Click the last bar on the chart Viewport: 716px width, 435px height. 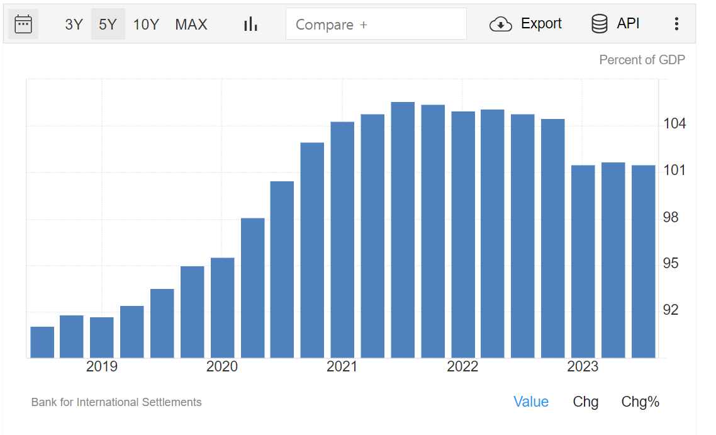click(x=644, y=261)
